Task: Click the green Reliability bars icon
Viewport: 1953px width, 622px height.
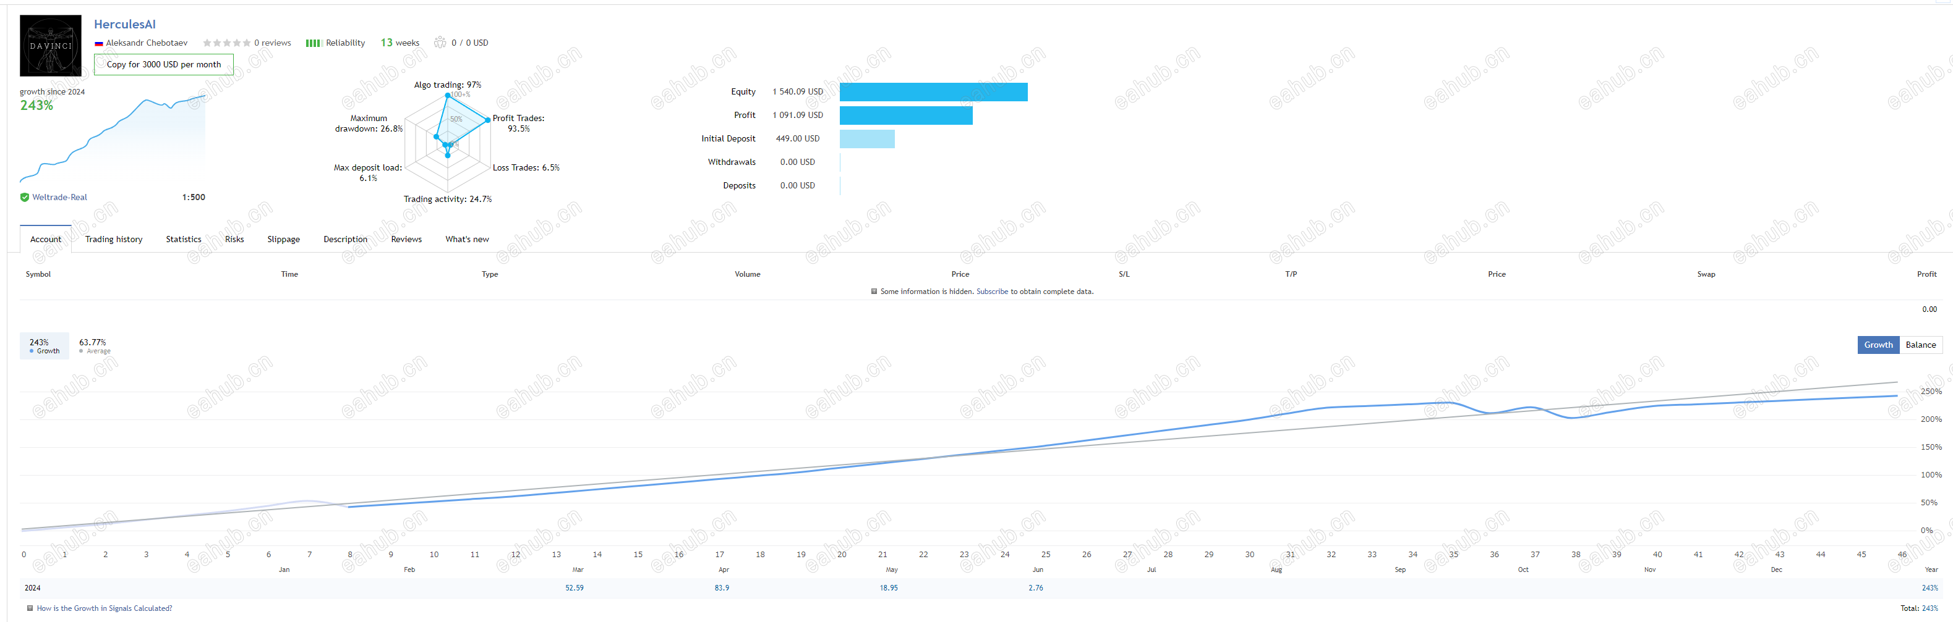Action: 313,43
